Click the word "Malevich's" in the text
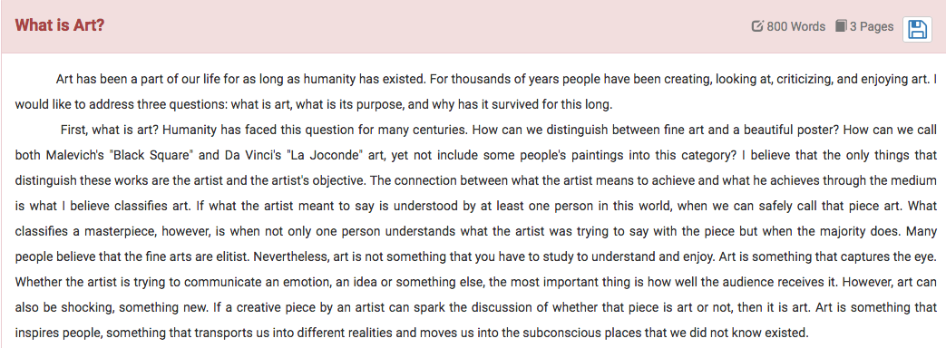The width and height of the screenshot is (946, 348). (74, 155)
